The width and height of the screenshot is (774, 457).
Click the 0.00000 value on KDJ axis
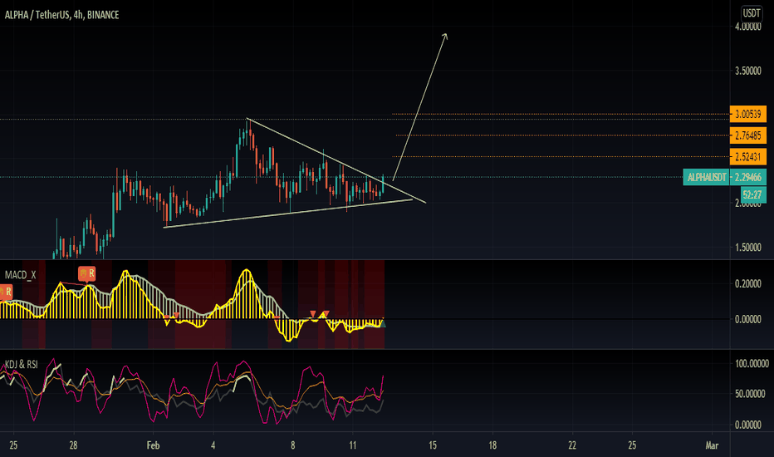(x=747, y=425)
